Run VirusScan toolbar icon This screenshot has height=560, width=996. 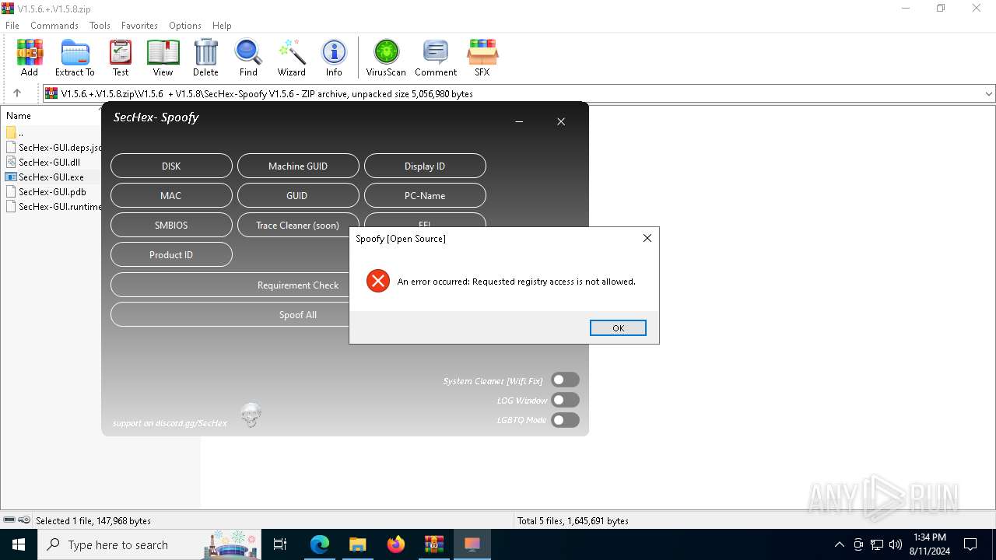[x=386, y=58]
